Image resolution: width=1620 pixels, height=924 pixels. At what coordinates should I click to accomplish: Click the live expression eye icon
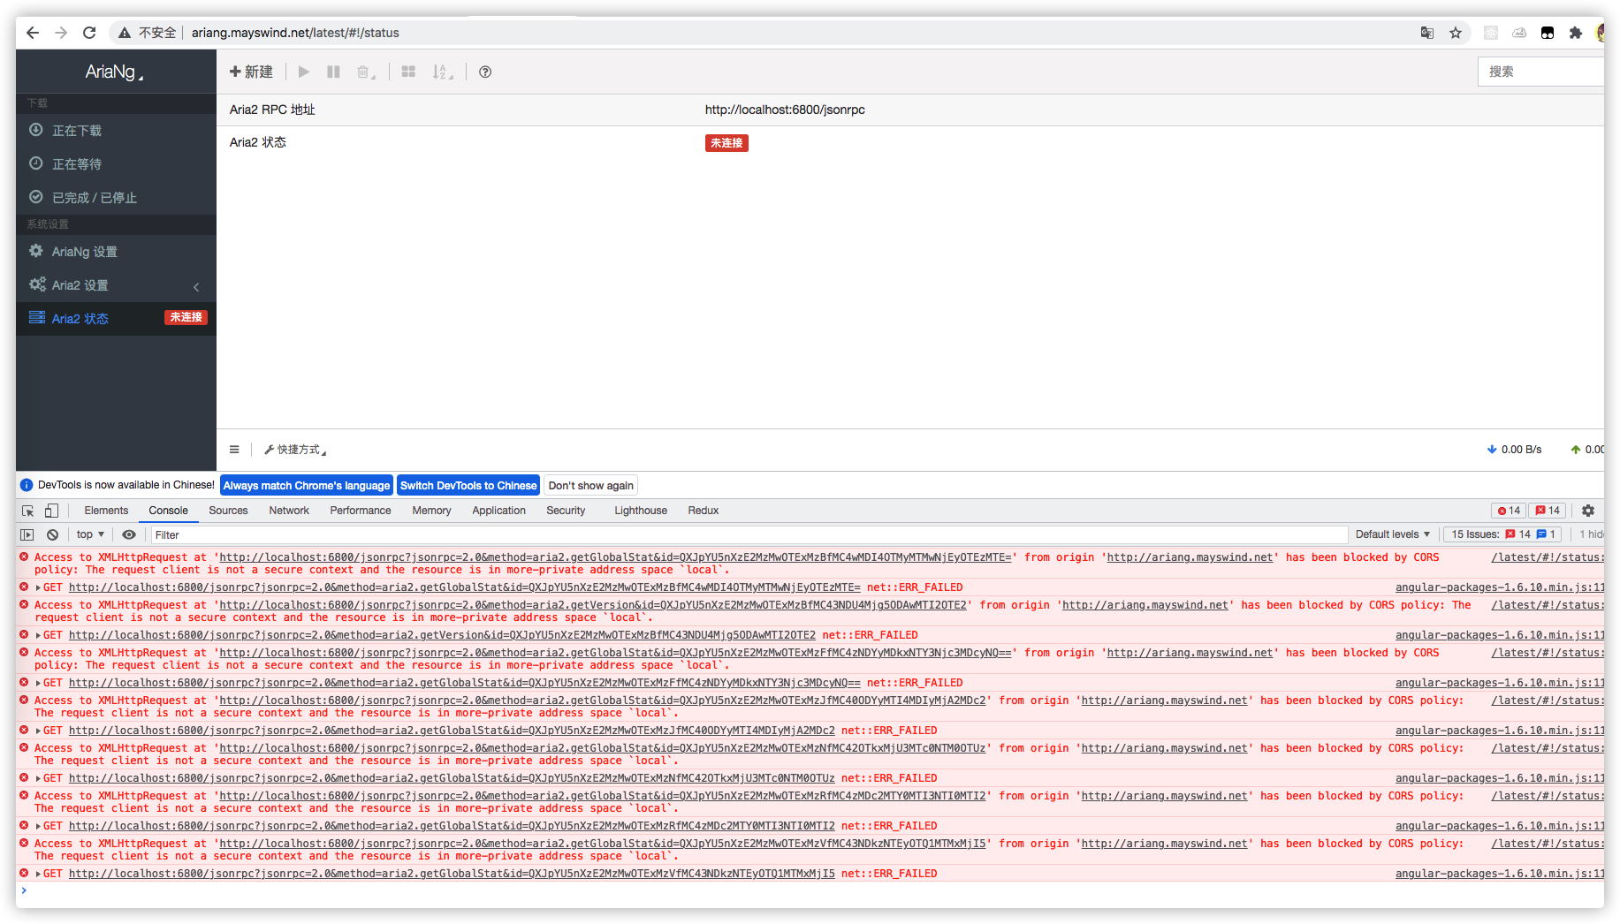[129, 534]
